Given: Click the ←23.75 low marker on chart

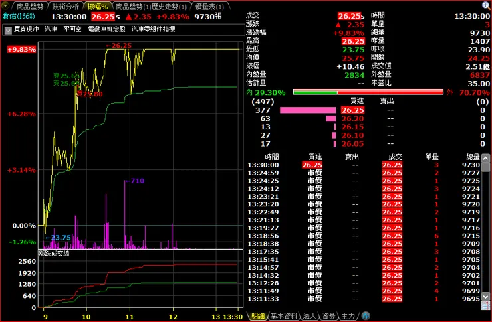Looking at the screenshot, I should tap(58, 238).
